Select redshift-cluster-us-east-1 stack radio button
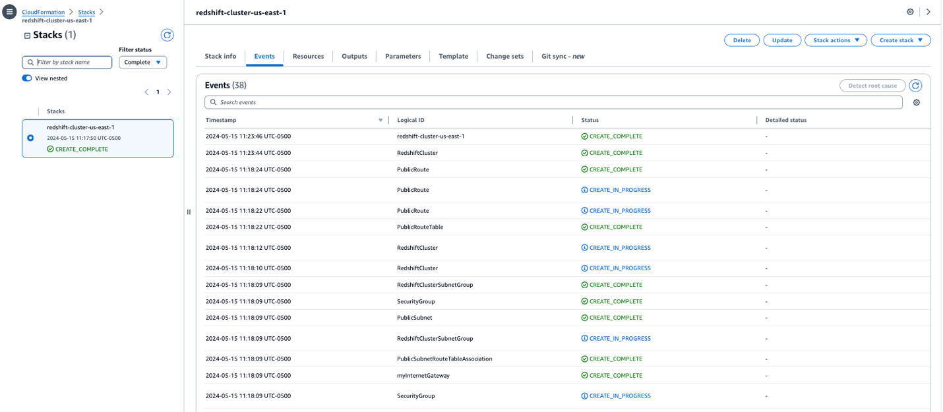The height and width of the screenshot is (412, 943). 30,138
